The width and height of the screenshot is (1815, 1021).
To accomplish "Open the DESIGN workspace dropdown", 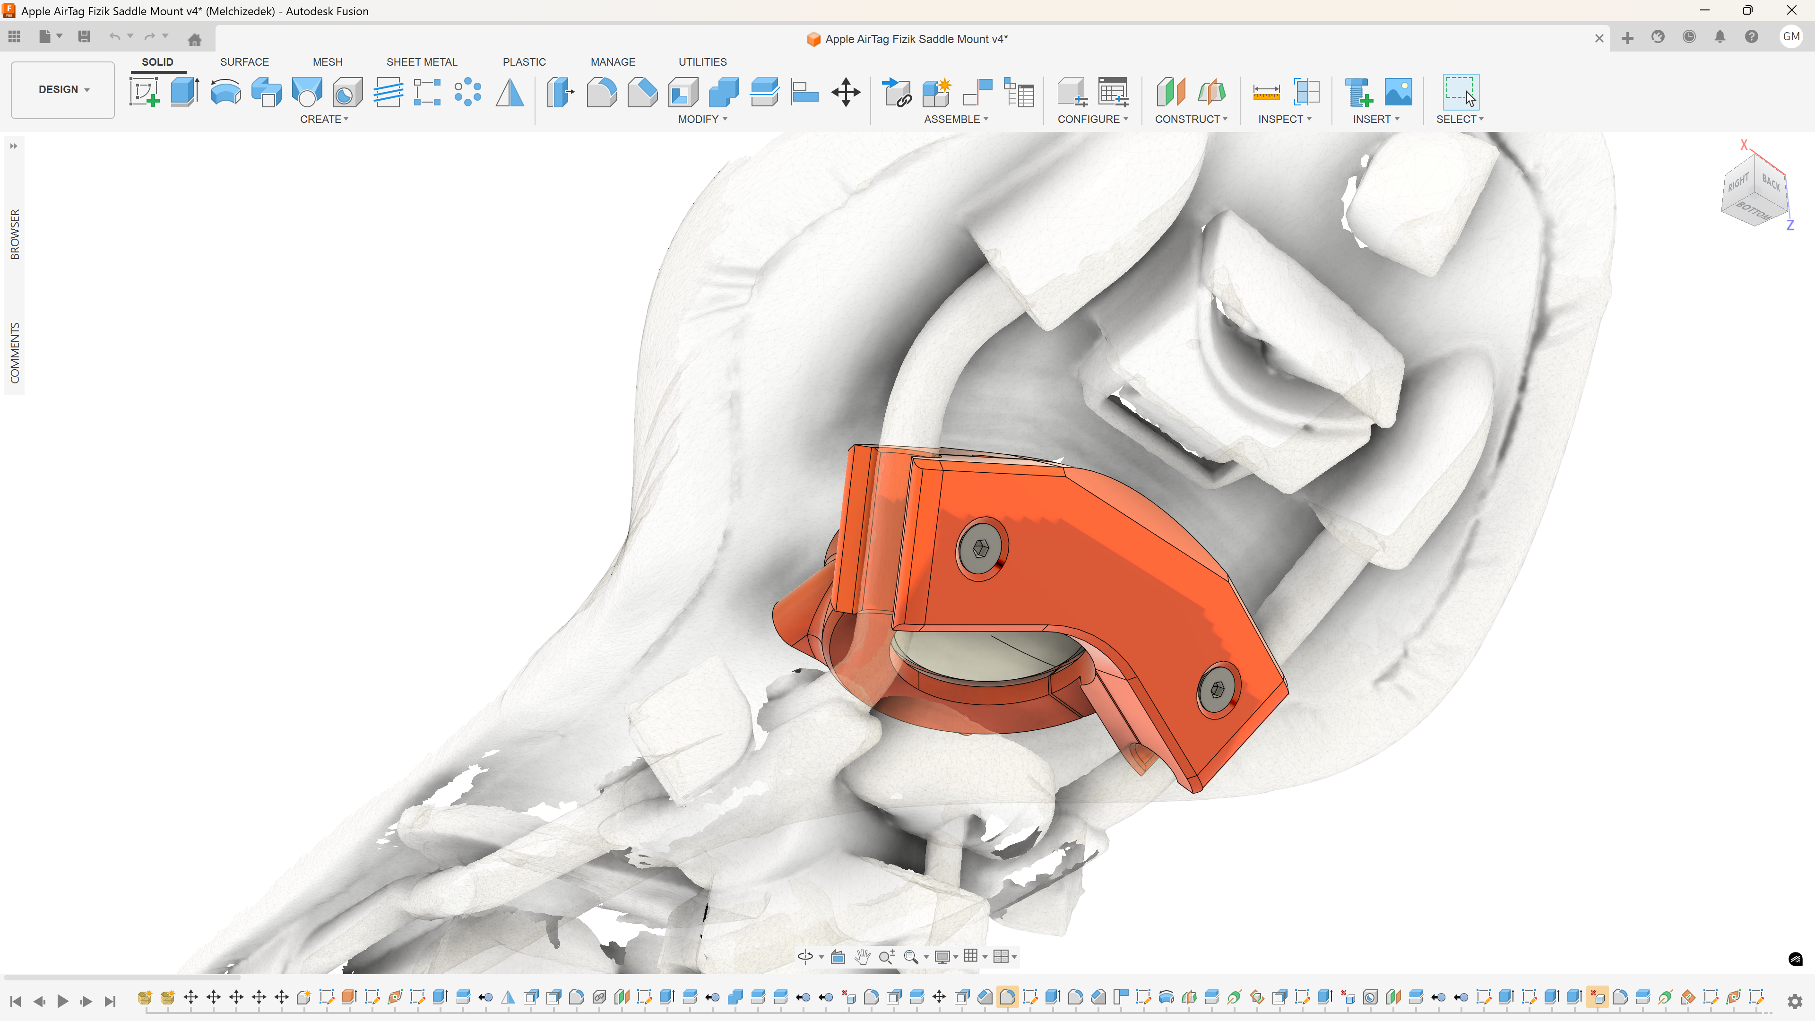I will [63, 89].
